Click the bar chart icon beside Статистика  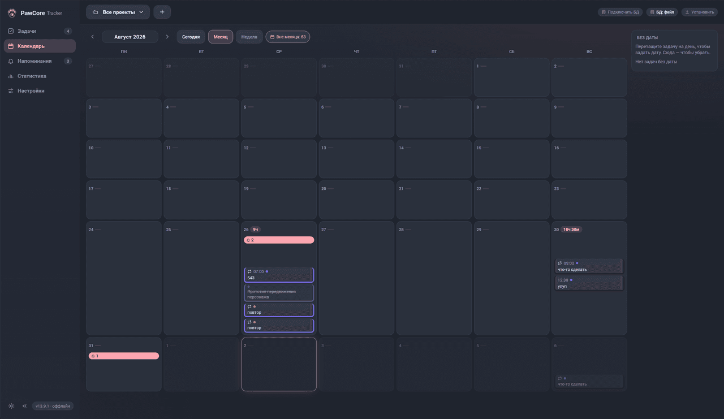click(11, 76)
